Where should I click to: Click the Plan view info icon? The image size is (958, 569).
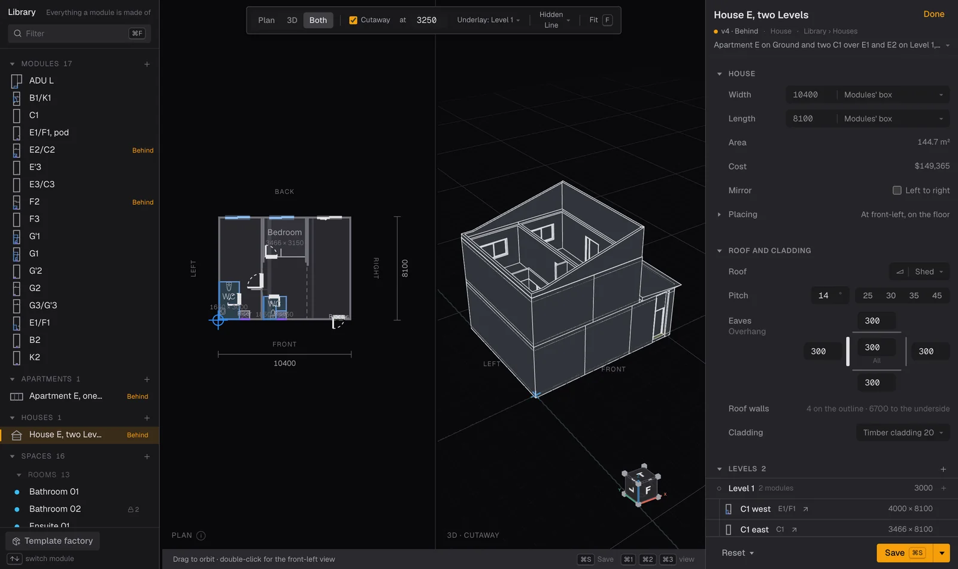[x=201, y=535]
